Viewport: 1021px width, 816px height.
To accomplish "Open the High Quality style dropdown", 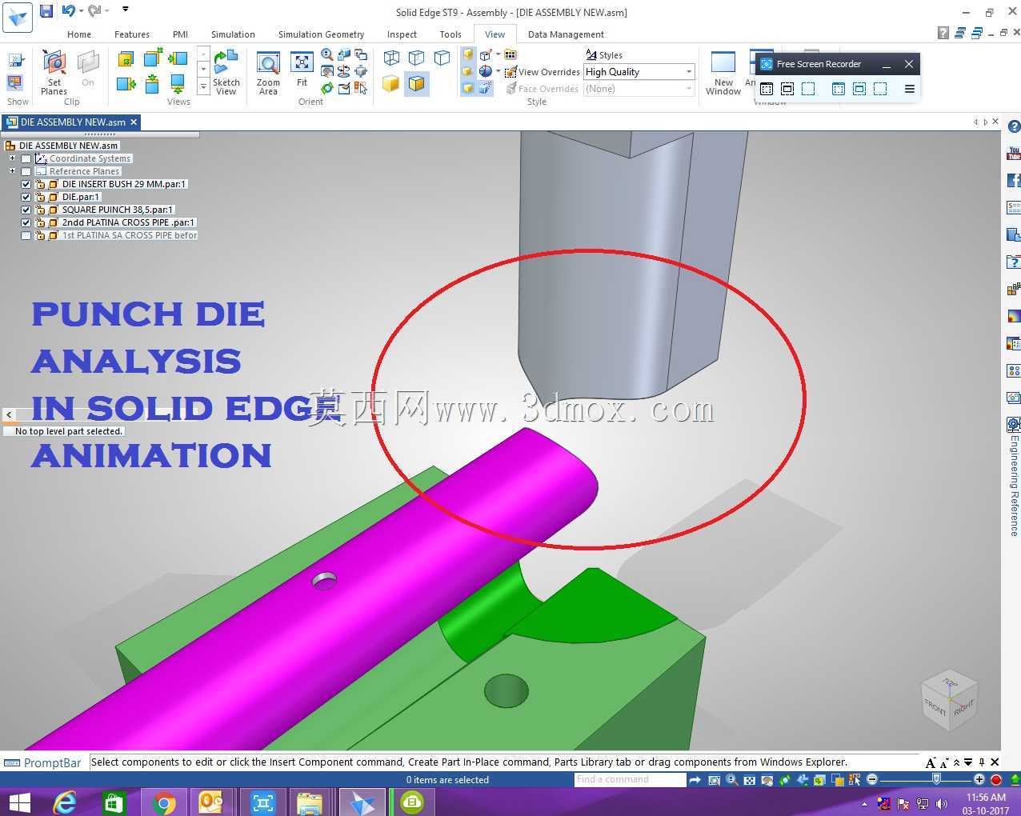I will tap(688, 72).
